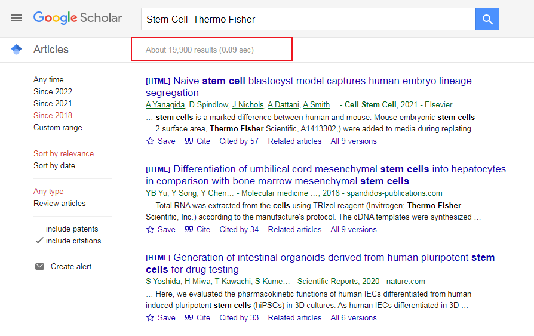Cite the umbilical cord mesenchymal article
Screen dimensions: 534x336
198,229
